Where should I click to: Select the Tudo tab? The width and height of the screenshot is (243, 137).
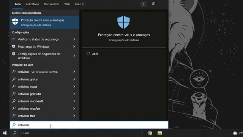coord(18,4)
